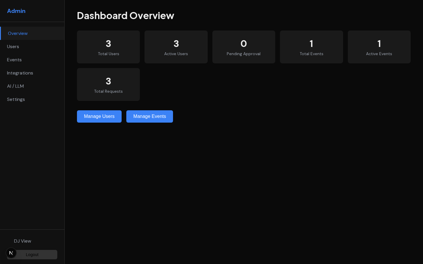
Task: Open the Settings sidebar section
Action: [x=16, y=99]
